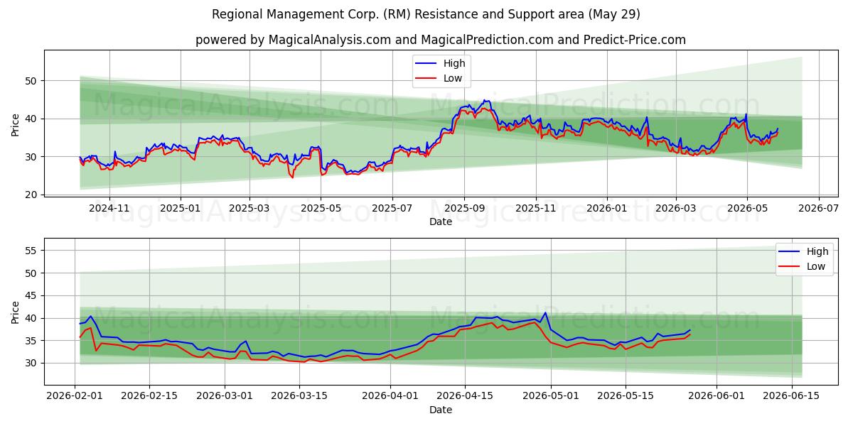The image size is (853, 426).
Task: Click 'High' in the top chart legend
Action: (x=454, y=63)
